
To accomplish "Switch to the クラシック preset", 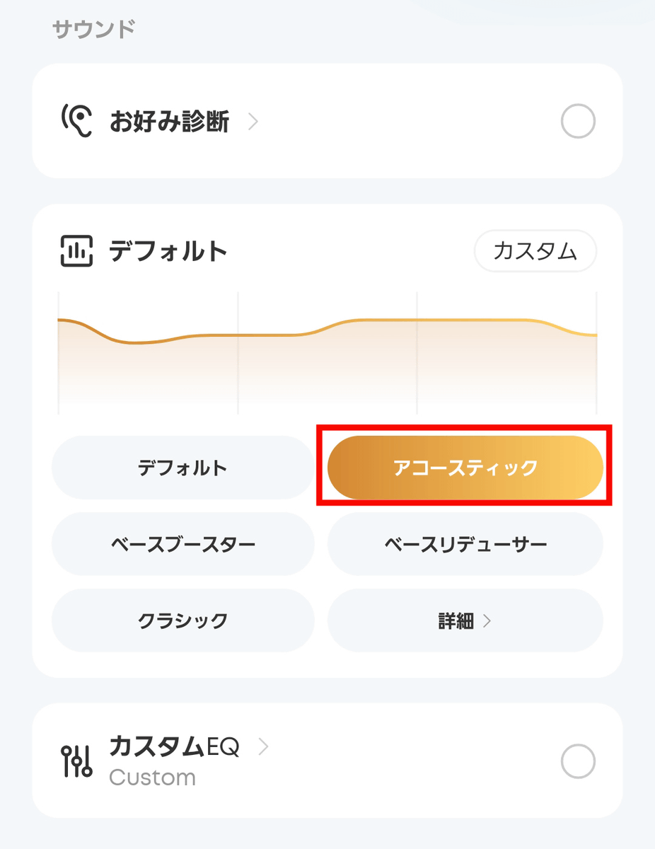I will coord(182,620).
